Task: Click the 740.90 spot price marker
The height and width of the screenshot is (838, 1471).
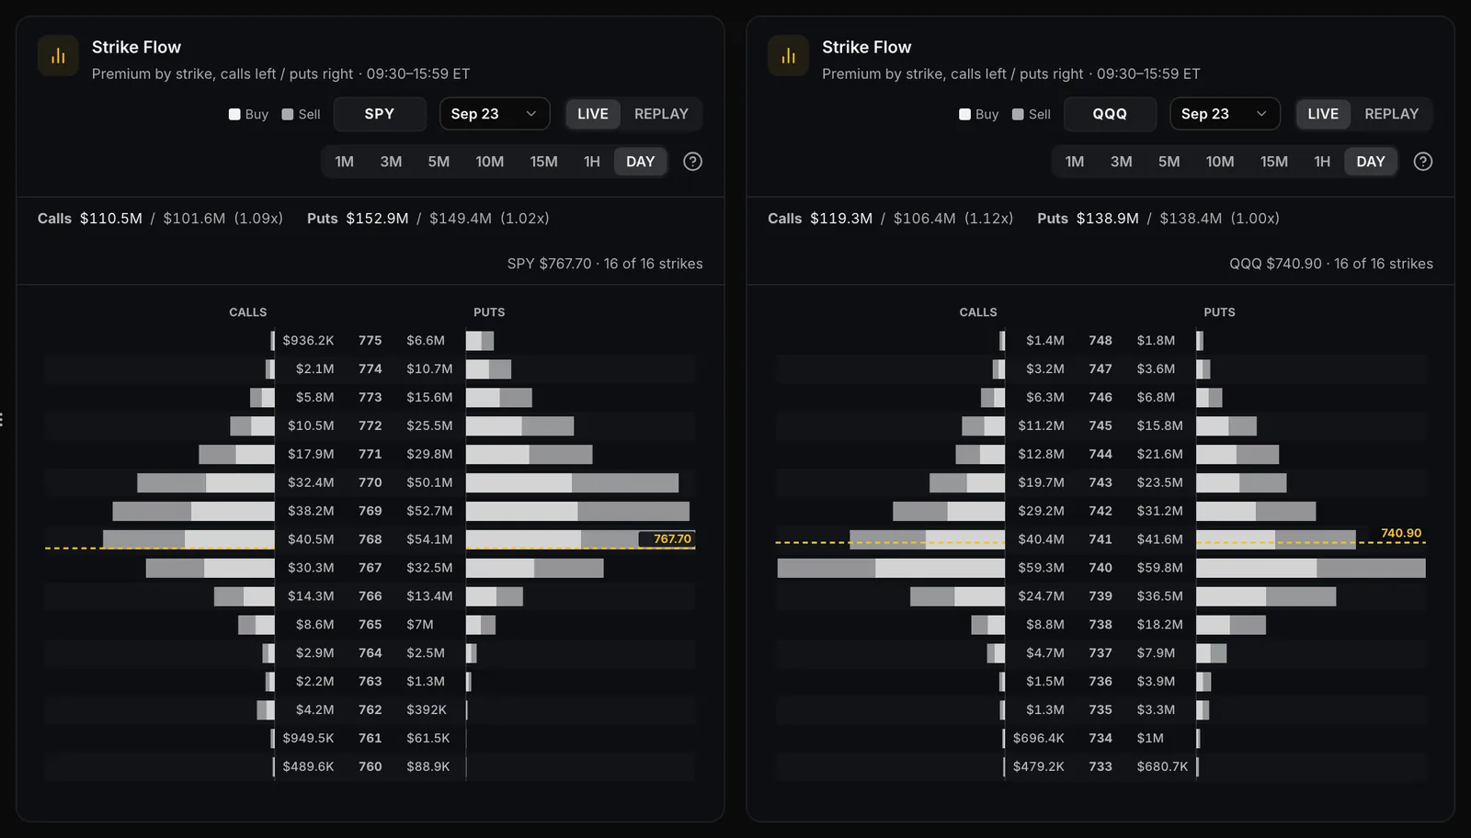Action: click(x=1401, y=533)
